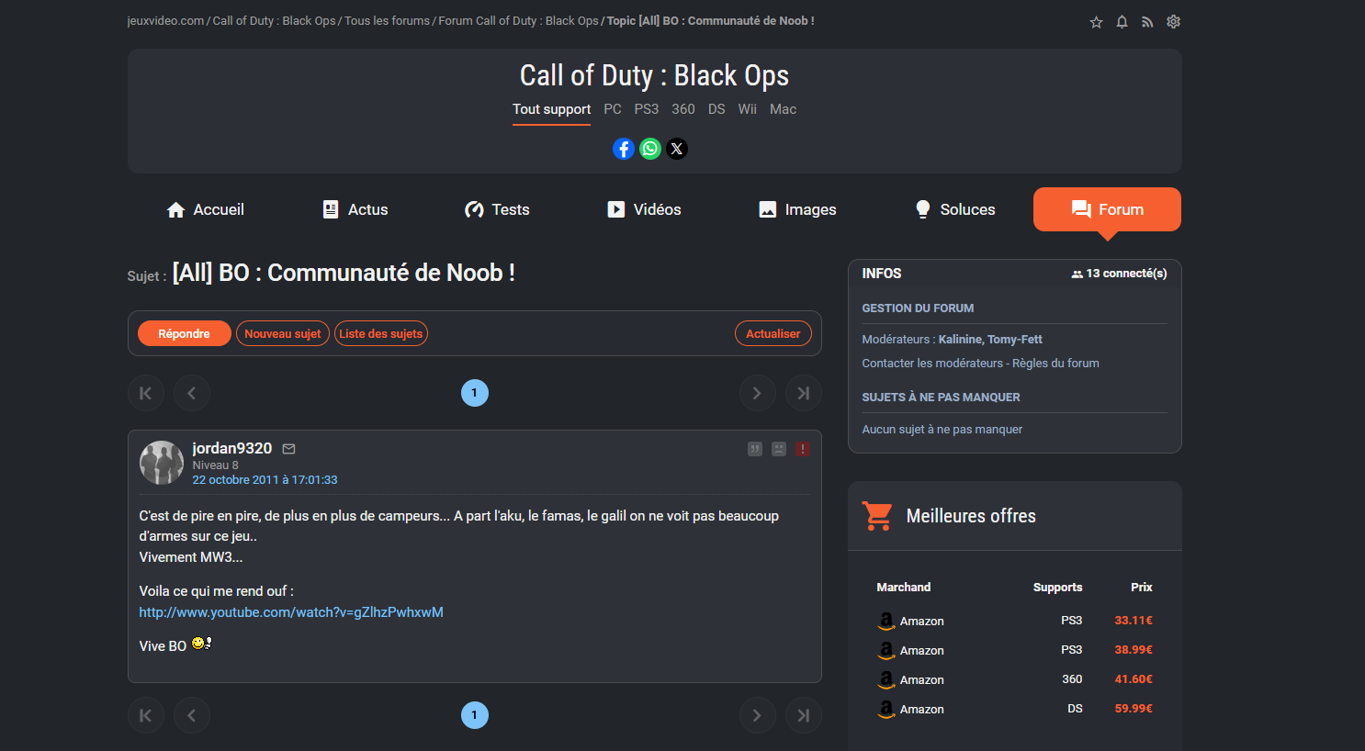
Task: Open the RSS feed icon
Action: (x=1147, y=22)
